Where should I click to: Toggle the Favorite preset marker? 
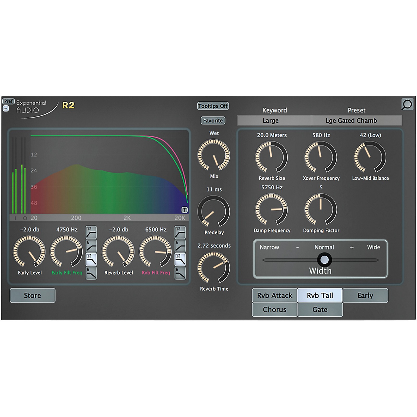point(213,120)
